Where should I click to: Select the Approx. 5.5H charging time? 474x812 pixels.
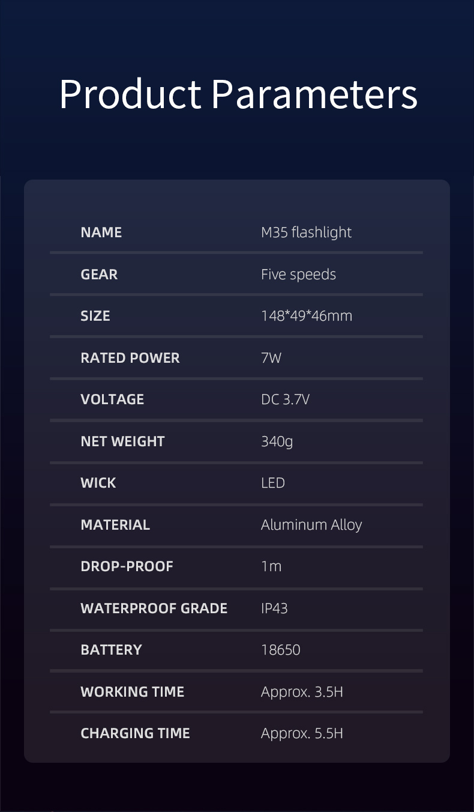tap(302, 733)
